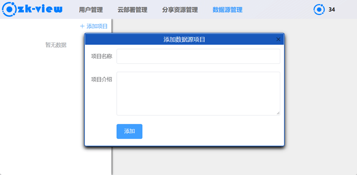Grab the textarea resize handle
357x175 pixels.
pyautogui.click(x=278, y=113)
